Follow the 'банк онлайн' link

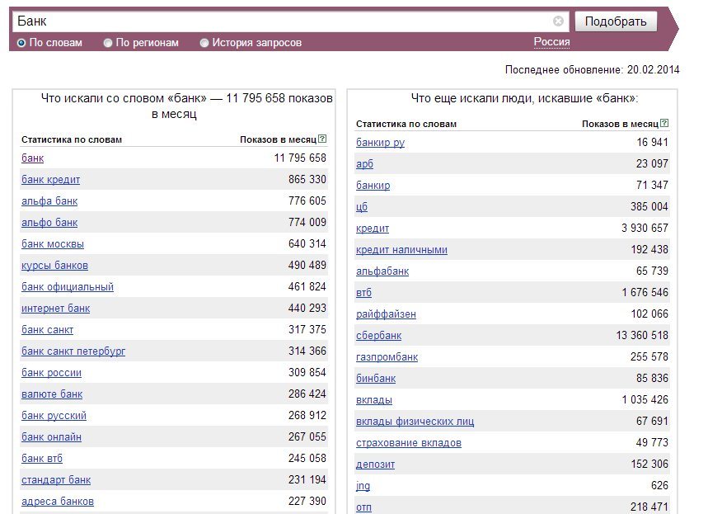coord(51,437)
